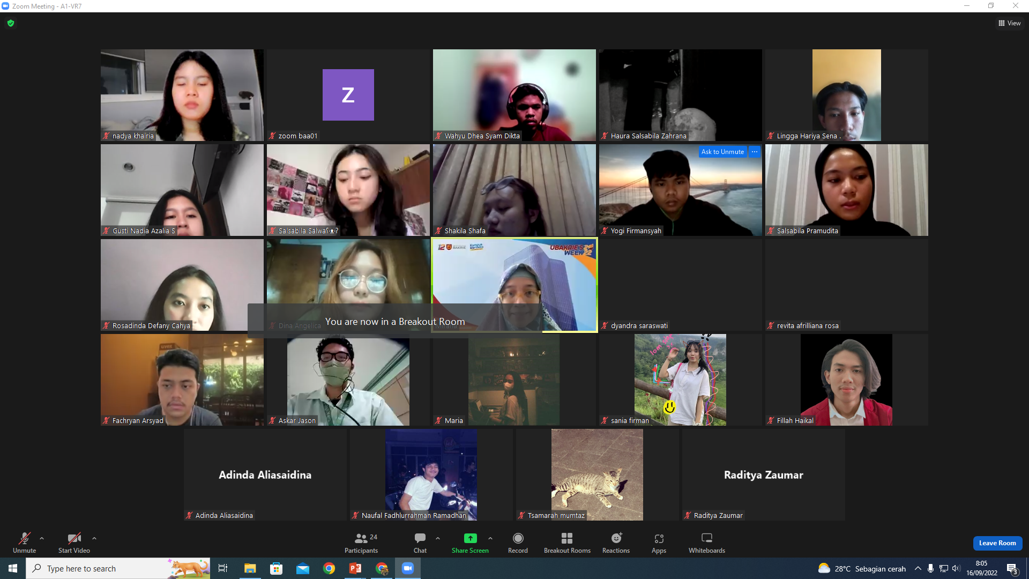Open video options arrow beside Start Video
This screenshot has width=1029, height=579.
coord(94,538)
